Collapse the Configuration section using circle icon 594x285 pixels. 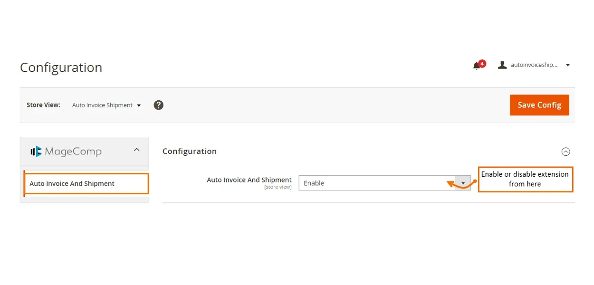(x=565, y=152)
